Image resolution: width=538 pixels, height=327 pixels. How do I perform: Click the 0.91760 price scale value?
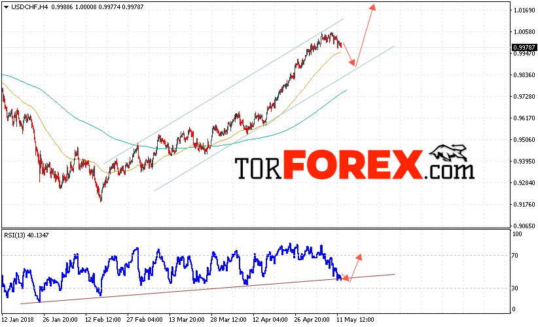524,205
